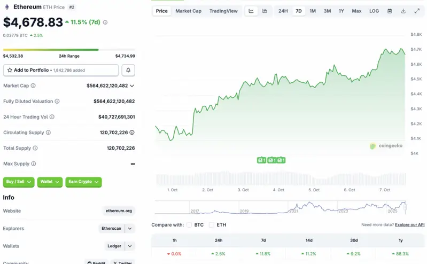Switch to the Market Cap tab
427x264 pixels.
(x=188, y=11)
